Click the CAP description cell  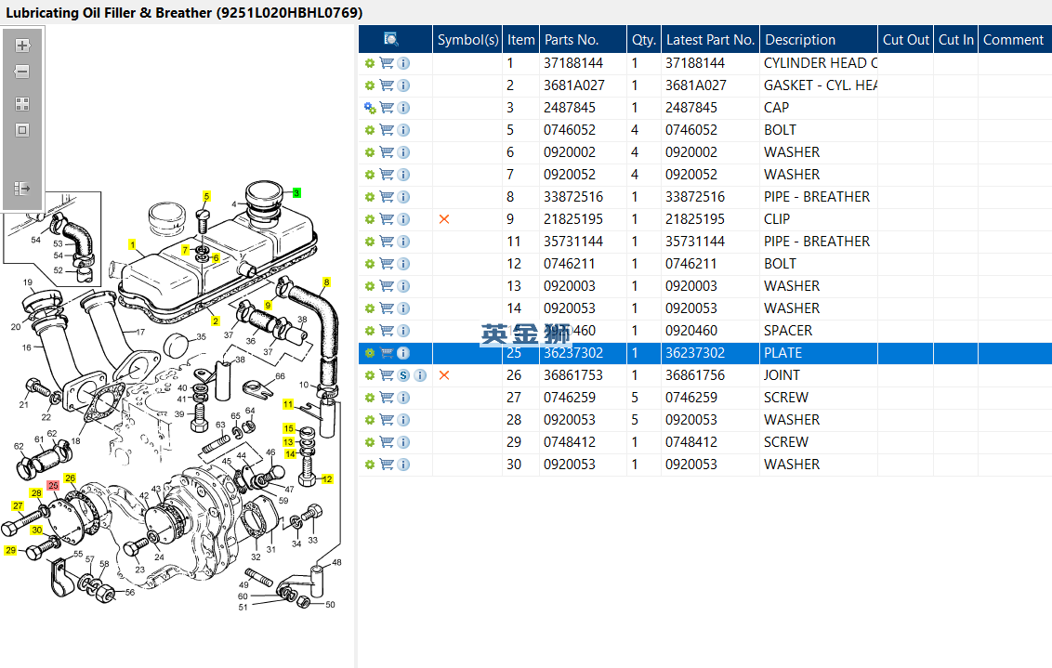click(x=776, y=108)
